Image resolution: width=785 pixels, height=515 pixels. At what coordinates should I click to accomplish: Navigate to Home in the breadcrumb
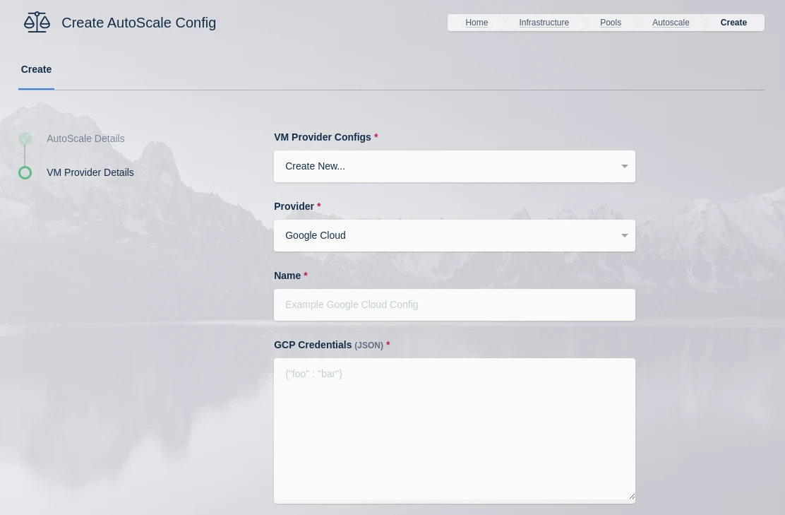477,23
